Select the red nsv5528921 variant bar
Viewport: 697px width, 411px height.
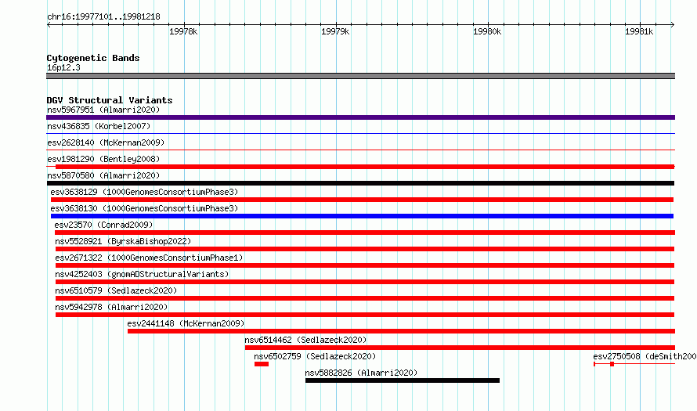(365, 249)
